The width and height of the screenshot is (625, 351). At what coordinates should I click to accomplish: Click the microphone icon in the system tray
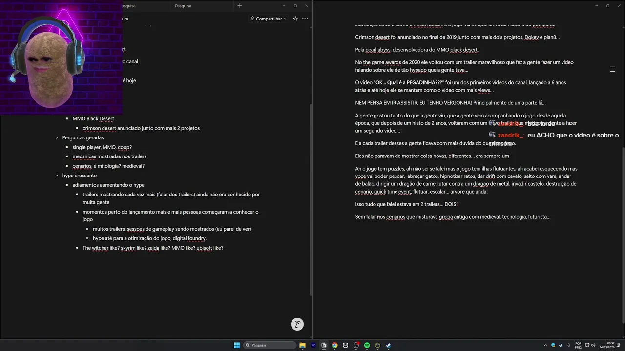click(x=568, y=345)
